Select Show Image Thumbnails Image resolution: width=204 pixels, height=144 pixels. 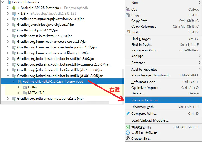click(x=163, y=75)
